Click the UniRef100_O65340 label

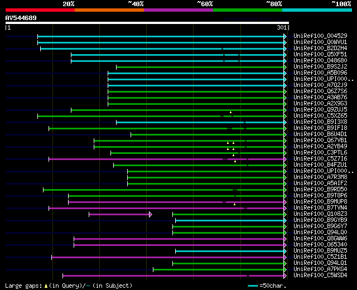pyautogui.click(x=320, y=245)
